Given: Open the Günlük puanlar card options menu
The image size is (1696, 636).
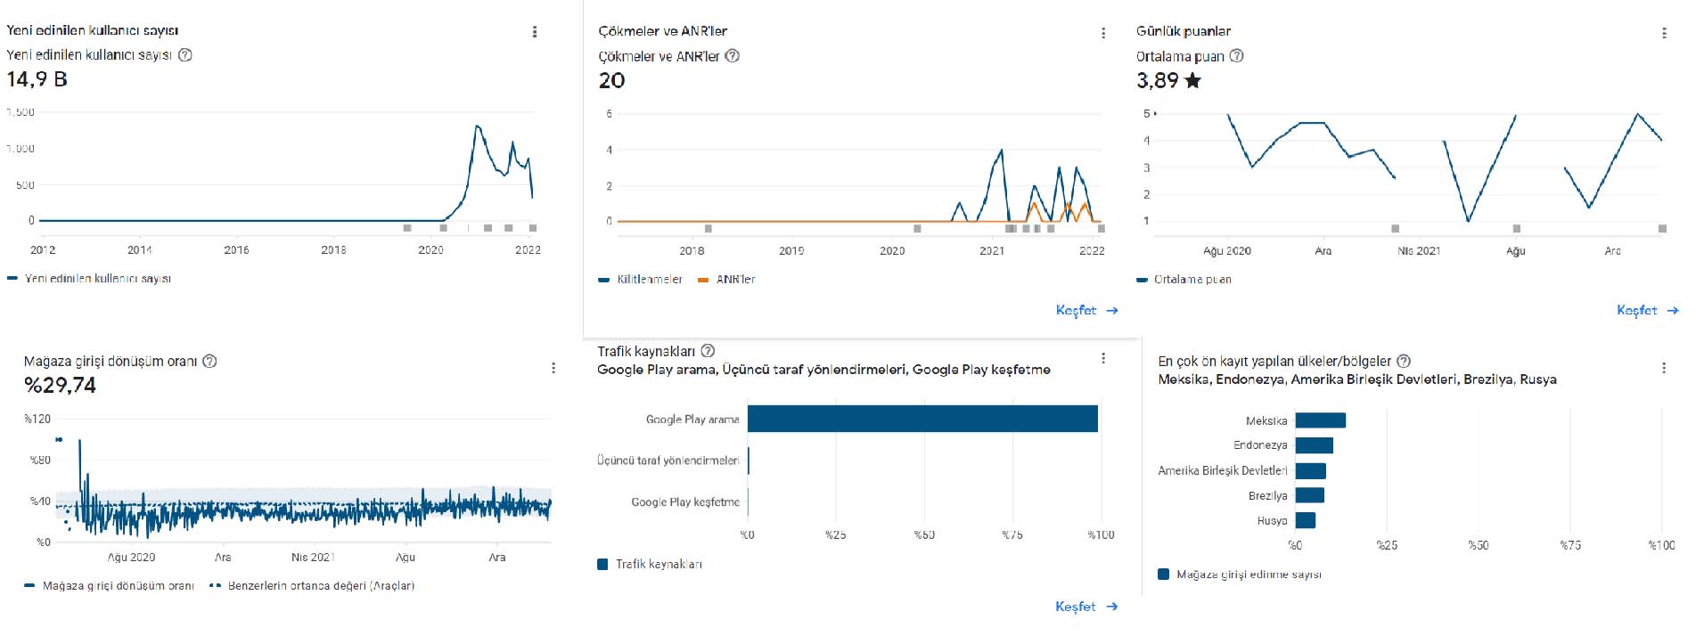Looking at the screenshot, I should point(1664,33).
